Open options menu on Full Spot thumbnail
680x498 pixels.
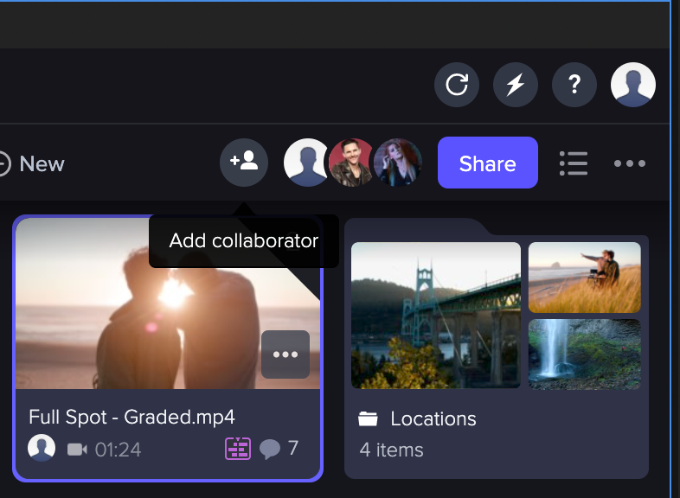285,354
